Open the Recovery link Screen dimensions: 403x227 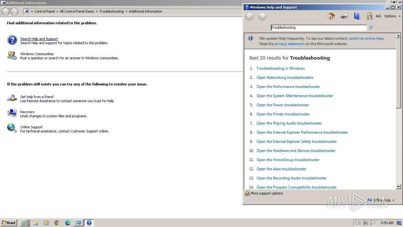tap(27, 112)
